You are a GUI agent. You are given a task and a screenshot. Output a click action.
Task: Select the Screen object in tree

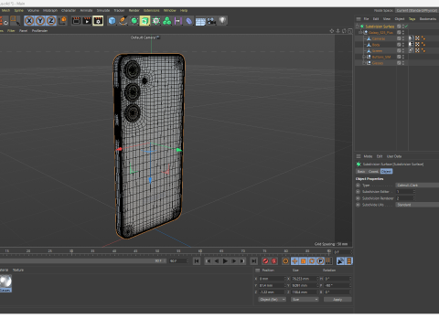pyautogui.click(x=377, y=51)
